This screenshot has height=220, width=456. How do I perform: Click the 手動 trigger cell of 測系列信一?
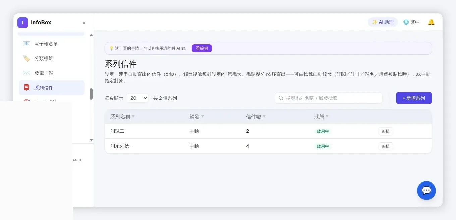coord(194,146)
